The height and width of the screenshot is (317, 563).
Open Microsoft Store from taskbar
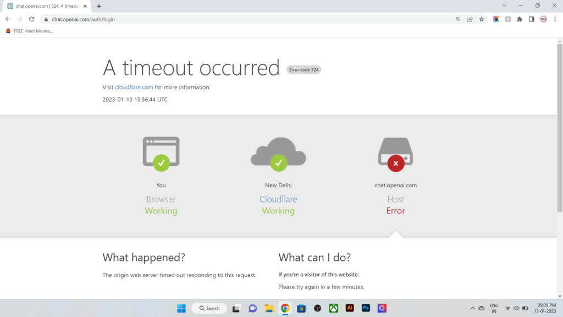(301, 308)
